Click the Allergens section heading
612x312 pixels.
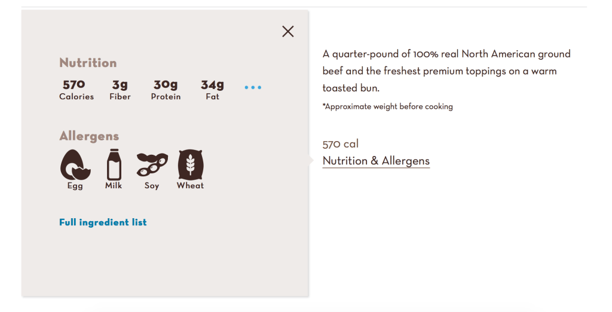click(x=89, y=136)
